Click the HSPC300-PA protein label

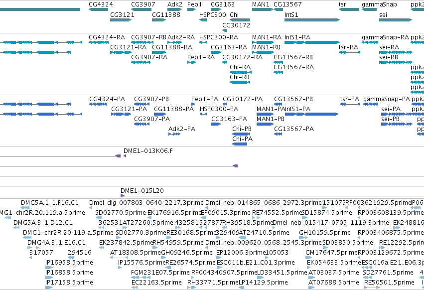pos(219,109)
